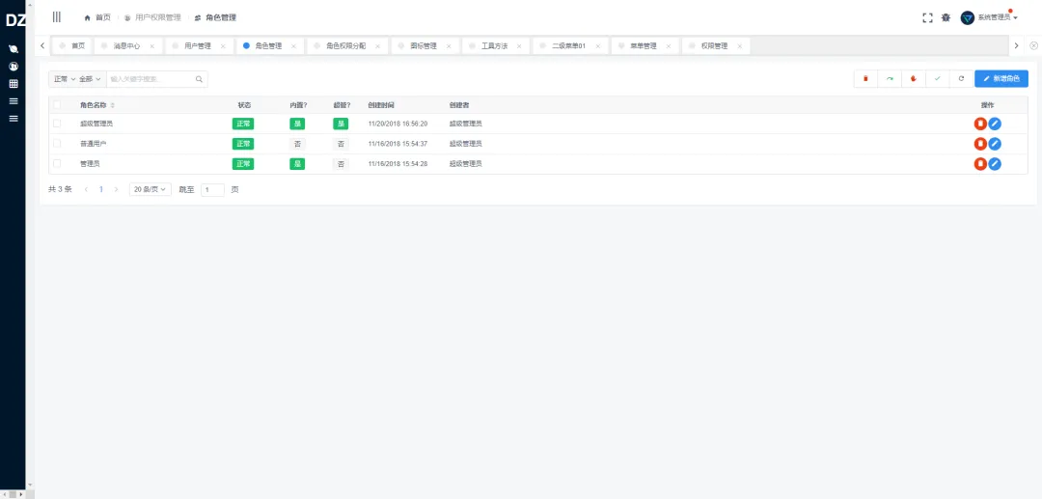
Task: Click the search magnifier icon
Action: pos(199,79)
